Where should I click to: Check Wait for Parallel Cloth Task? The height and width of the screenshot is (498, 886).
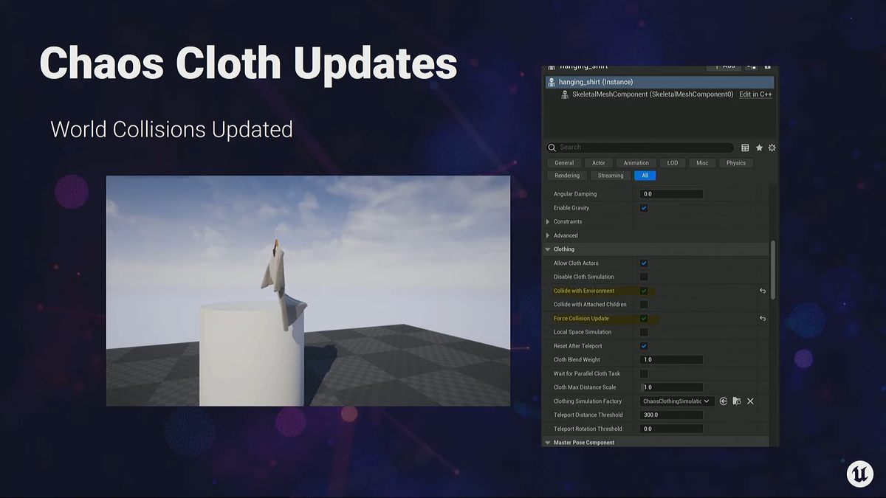(x=644, y=374)
